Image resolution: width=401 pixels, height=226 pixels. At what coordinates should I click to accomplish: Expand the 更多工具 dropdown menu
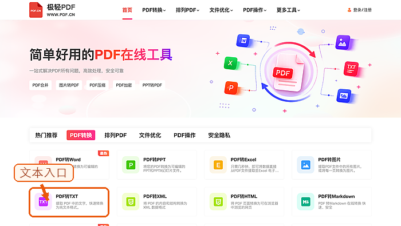288,10
